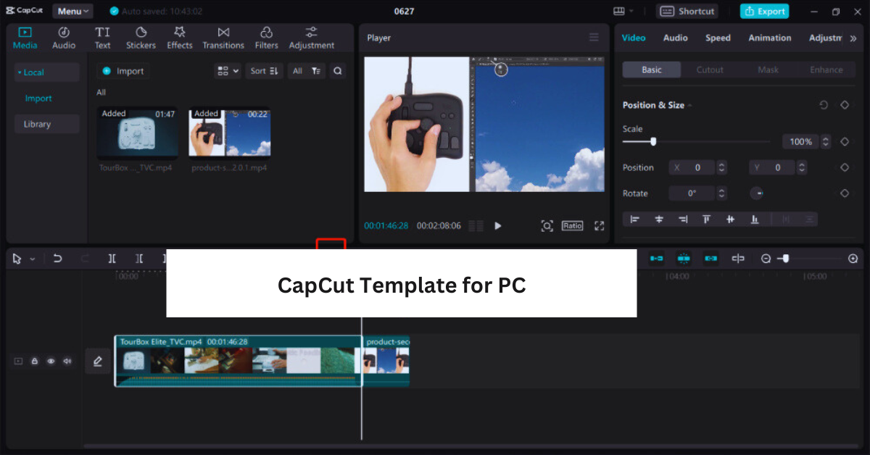Reset Position & Size values
The width and height of the screenshot is (870, 455).
point(824,105)
